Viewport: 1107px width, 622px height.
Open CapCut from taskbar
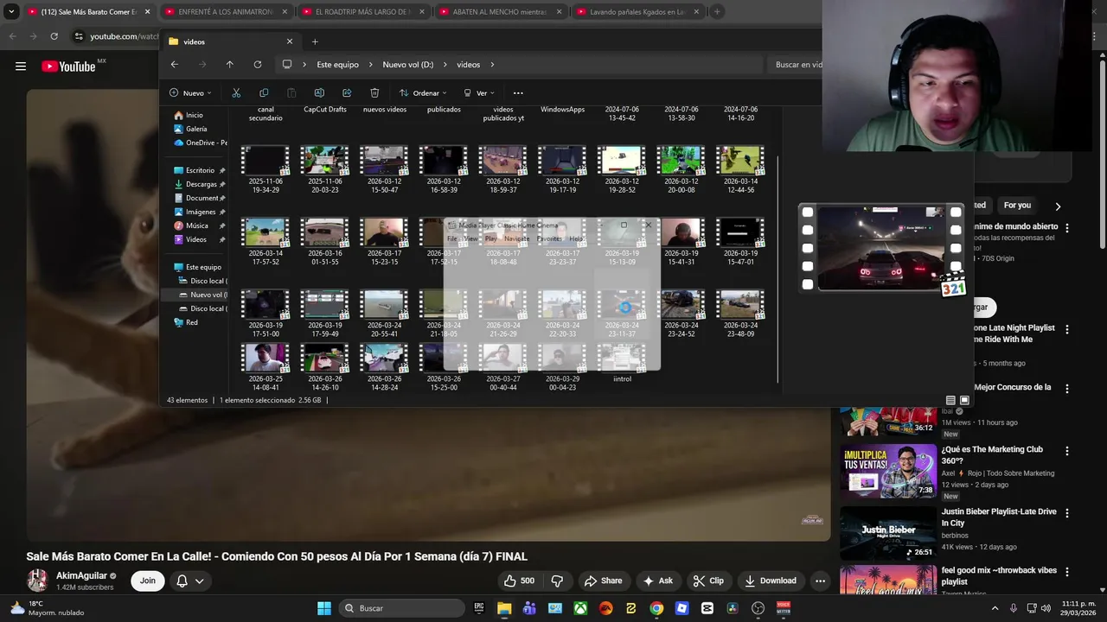[707, 608]
